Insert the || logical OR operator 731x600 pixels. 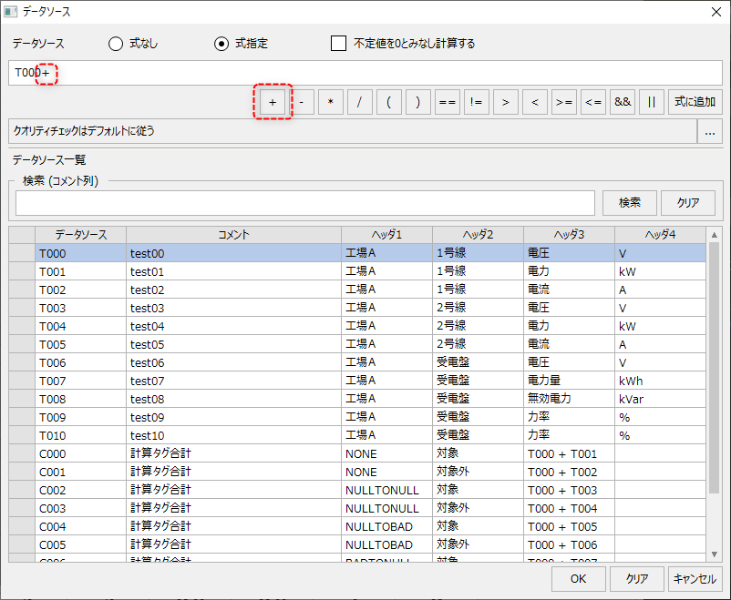(651, 102)
